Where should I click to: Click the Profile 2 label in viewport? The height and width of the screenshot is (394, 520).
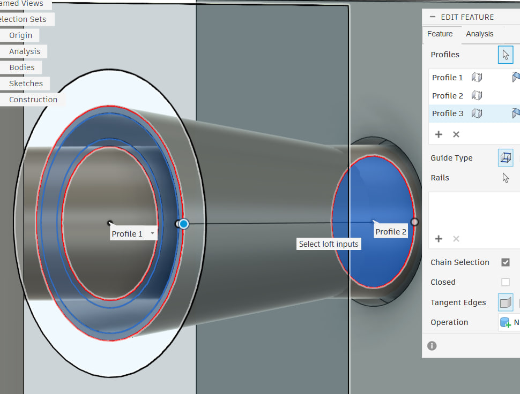pyautogui.click(x=391, y=231)
